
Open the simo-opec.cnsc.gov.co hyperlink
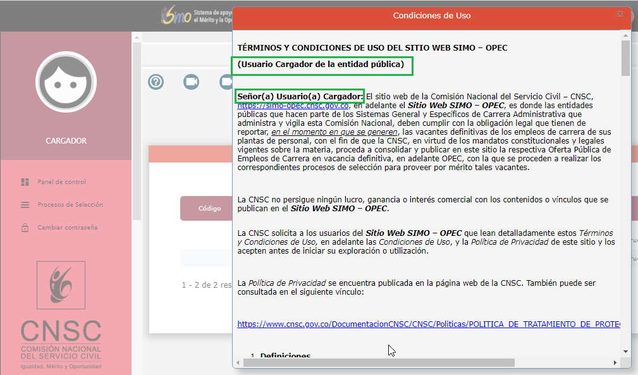[x=293, y=106]
